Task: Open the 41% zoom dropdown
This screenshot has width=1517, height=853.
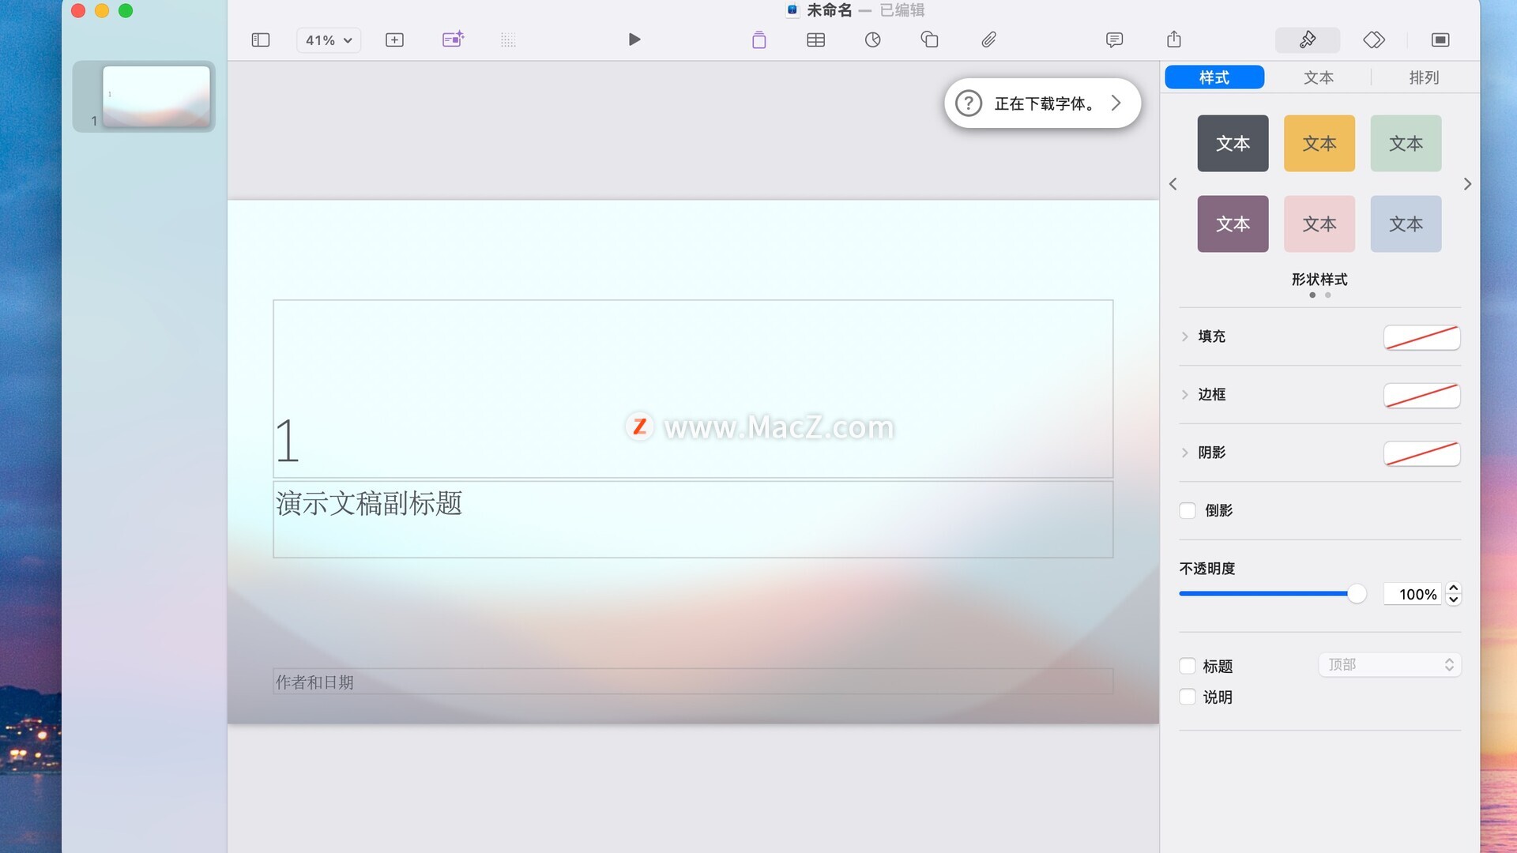Action: pos(329,39)
